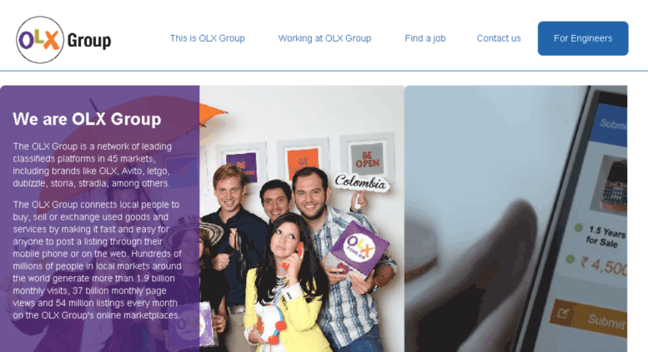648x352 pixels.
Task: Click the BE OPEN framed poster
Action: tap(367, 157)
